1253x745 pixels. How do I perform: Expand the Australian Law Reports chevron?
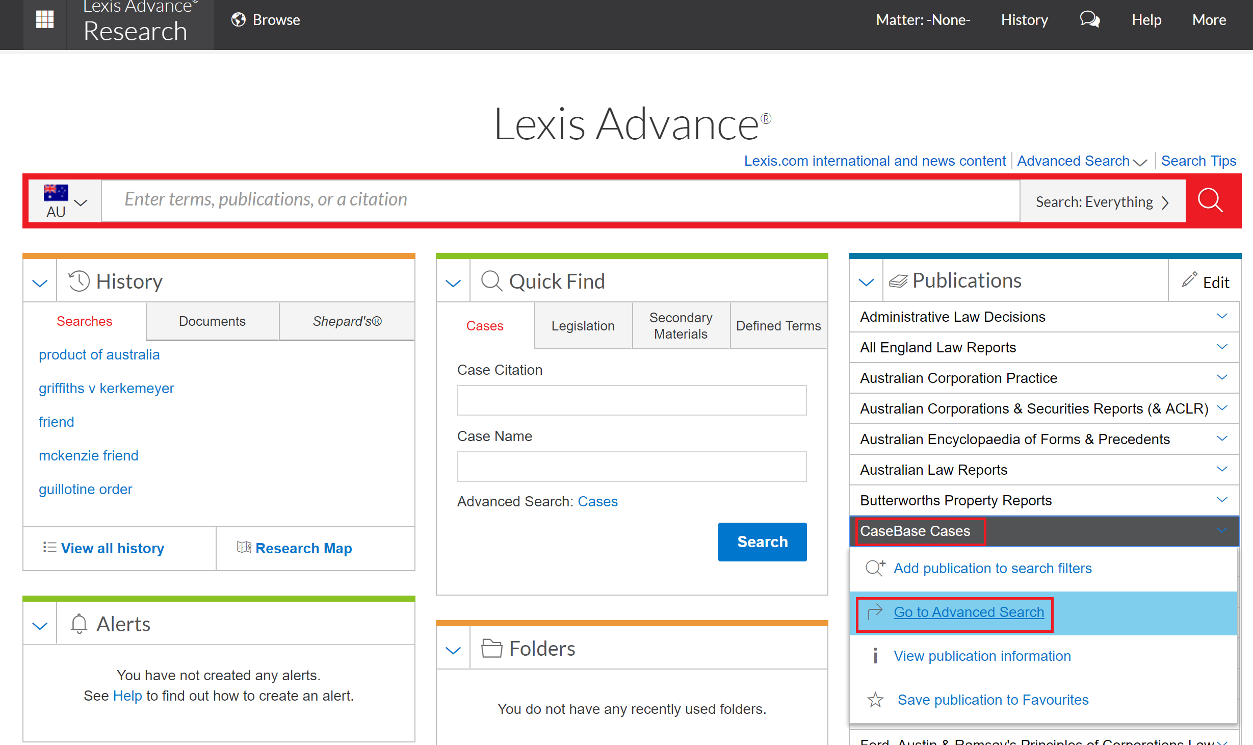1222,469
